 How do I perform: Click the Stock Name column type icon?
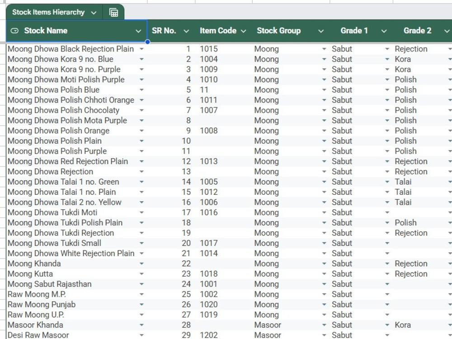click(x=14, y=31)
